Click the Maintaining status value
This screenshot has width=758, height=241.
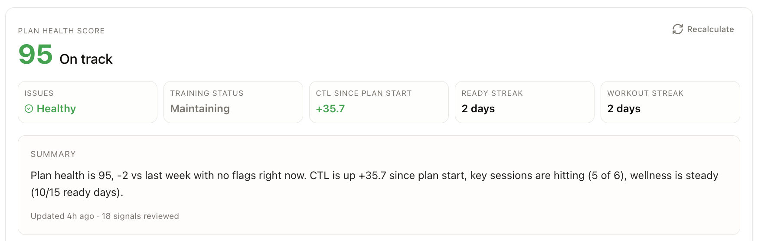tap(200, 109)
